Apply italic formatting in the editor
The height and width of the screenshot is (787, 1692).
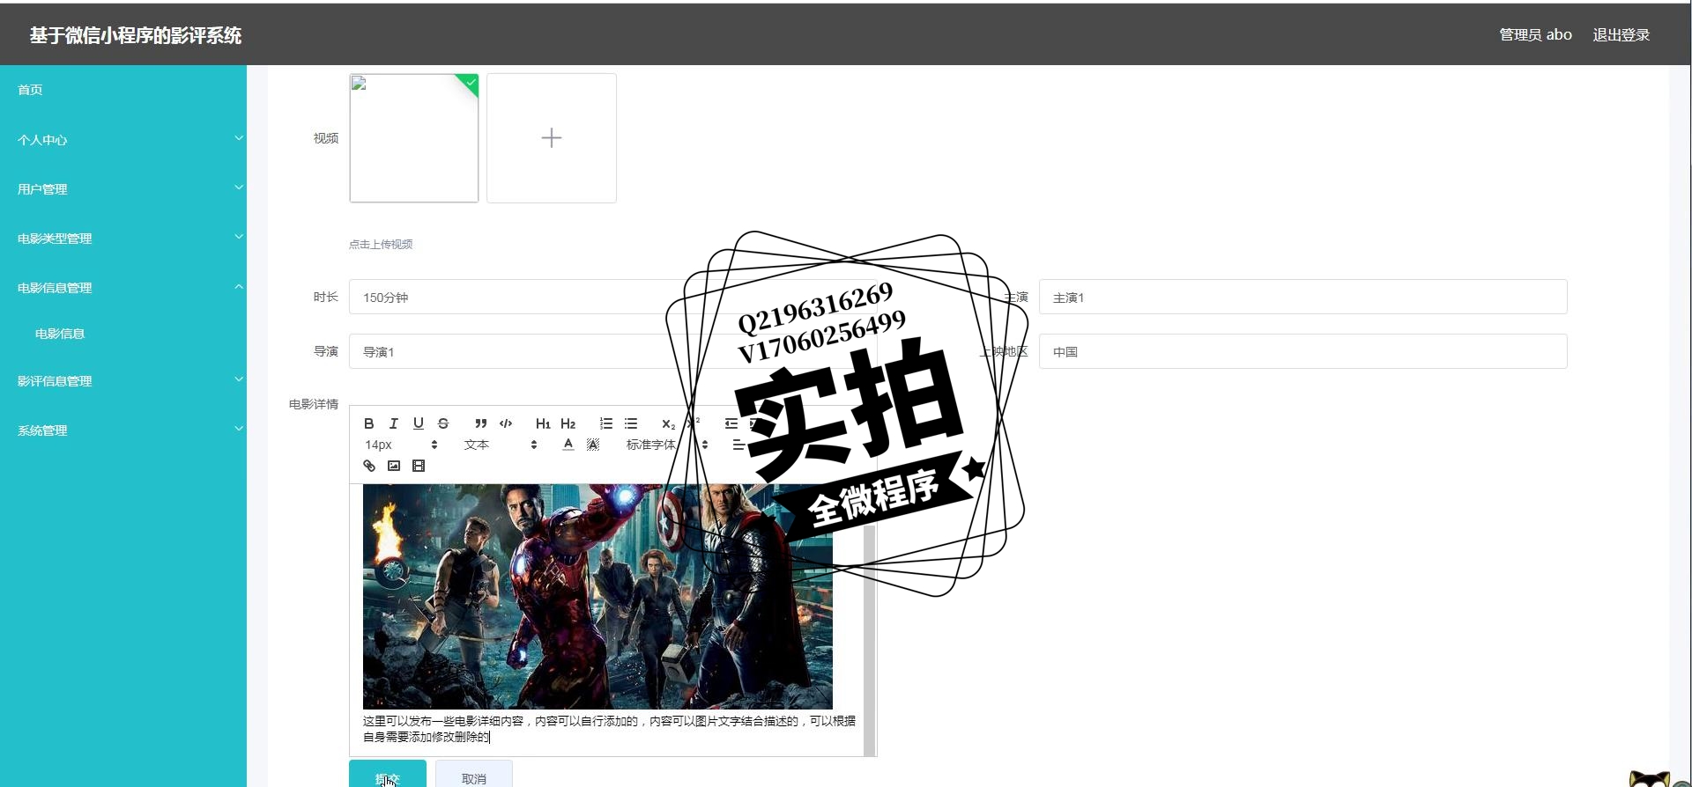[394, 423]
